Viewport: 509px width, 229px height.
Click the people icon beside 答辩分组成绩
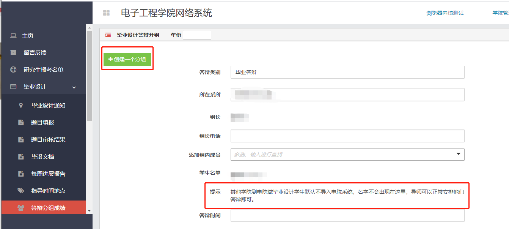(20, 208)
